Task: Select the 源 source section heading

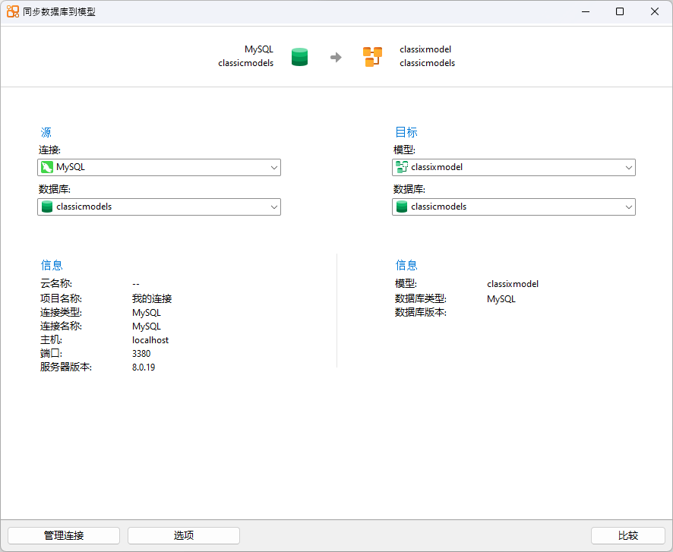Action: coord(46,131)
